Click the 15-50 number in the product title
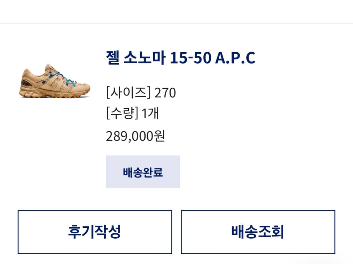Image resolution: width=353 pixels, height=264 pixels. click(190, 58)
